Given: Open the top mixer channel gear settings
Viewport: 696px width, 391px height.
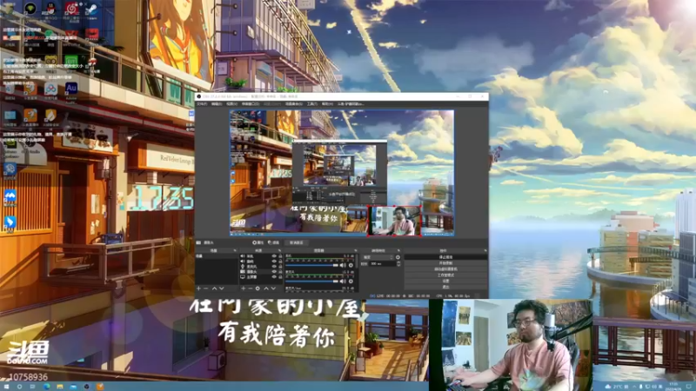Looking at the screenshot, I should tap(351, 265).
